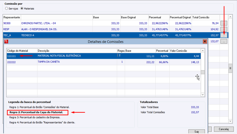Open details button for CHRONOS PARTIC. row
This screenshot has height=134, width=237.
click(x=224, y=23)
